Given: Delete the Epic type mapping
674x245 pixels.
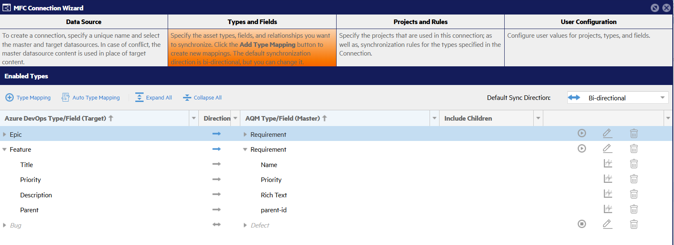Looking at the screenshot, I should (634, 133).
